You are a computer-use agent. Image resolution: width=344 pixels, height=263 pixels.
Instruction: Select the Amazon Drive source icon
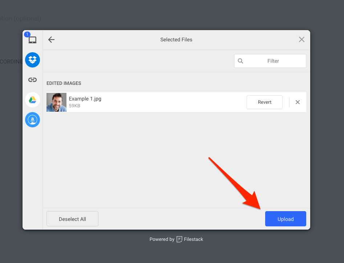pos(32,120)
